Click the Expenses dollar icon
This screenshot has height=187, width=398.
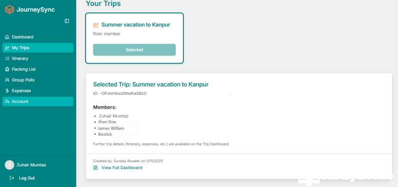click(x=7, y=91)
